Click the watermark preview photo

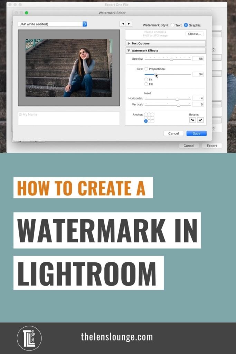point(69,68)
